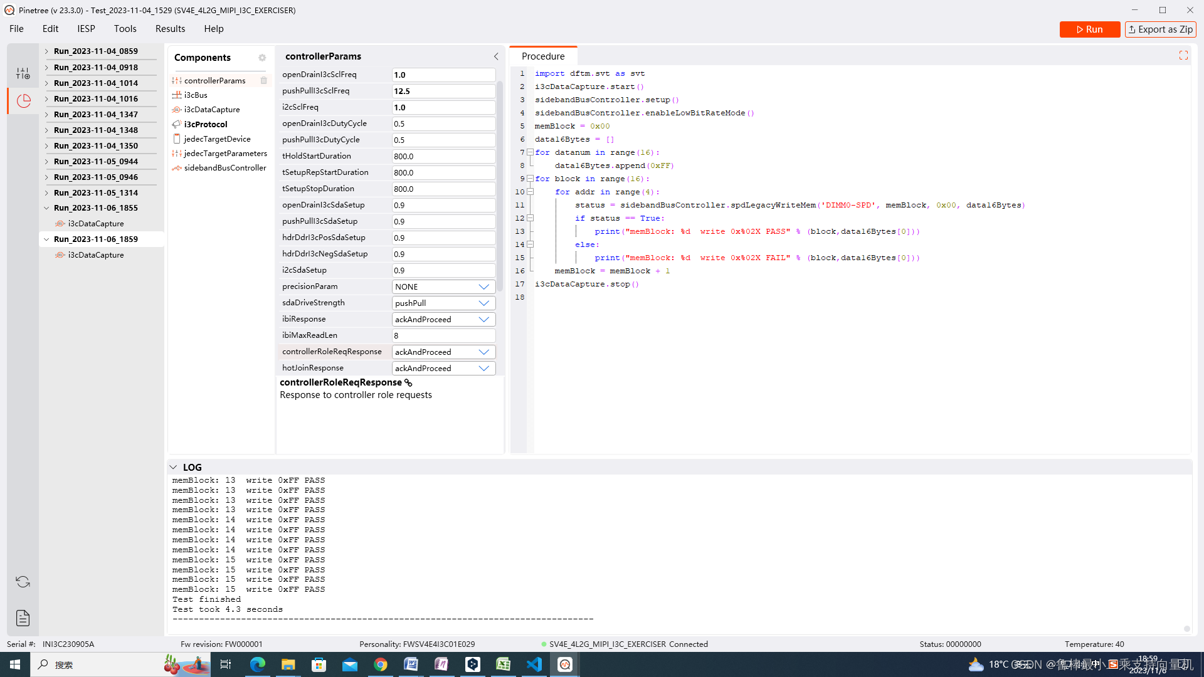Open Microsoft Edge from taskbar
The image size is (1204, 677).
(x=257, y=664)
